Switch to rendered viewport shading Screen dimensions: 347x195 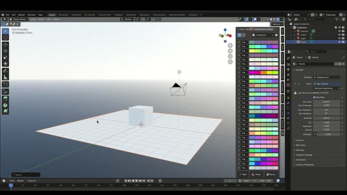click(278, 19)
